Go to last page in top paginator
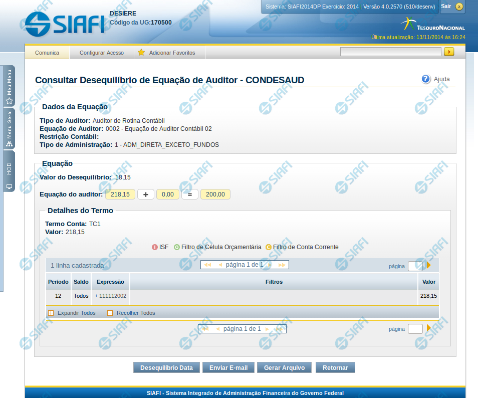Viewport: 478px width, 398px height. [282, 265]
